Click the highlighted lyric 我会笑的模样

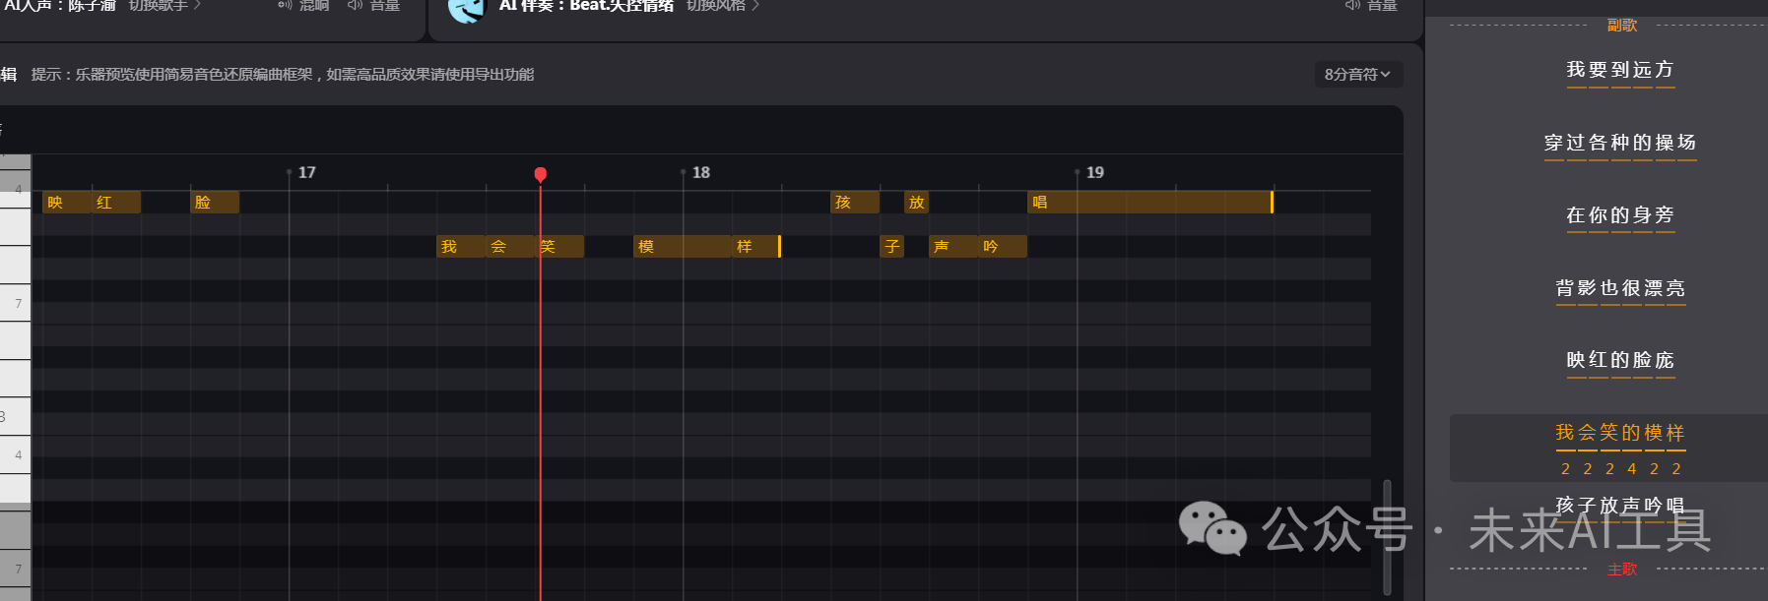[x=1620, y=433]
